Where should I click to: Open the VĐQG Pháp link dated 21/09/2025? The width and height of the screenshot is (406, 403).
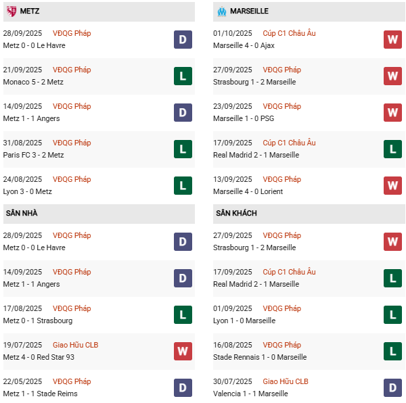(72, 70)
